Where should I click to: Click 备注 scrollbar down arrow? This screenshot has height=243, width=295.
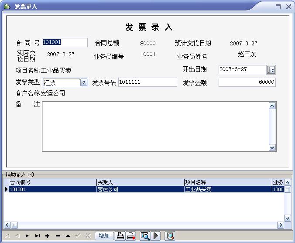click(272, 147)
